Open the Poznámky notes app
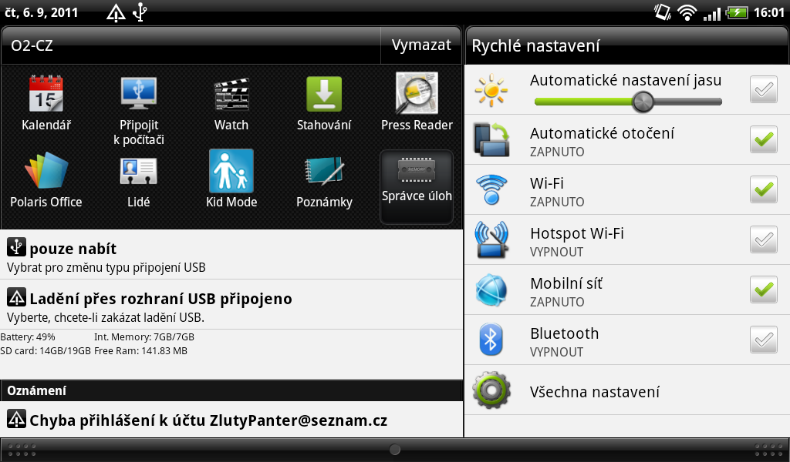Viewport: 790px width, 462px height. (x=323, y=179)
